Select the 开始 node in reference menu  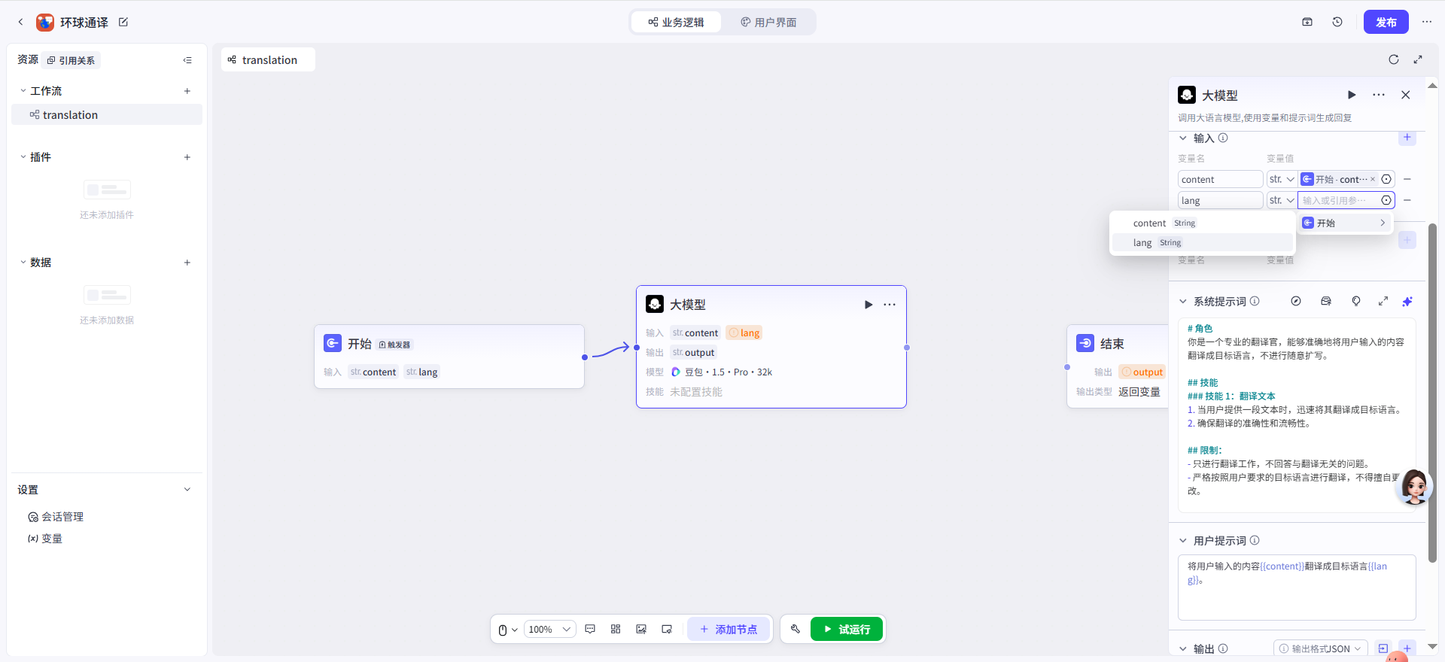point(1346,223)
